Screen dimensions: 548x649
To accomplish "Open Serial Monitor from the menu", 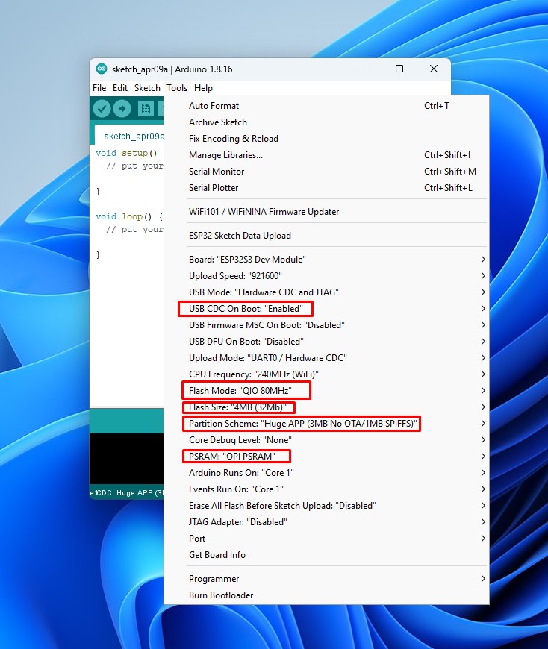I will (217, 172).
